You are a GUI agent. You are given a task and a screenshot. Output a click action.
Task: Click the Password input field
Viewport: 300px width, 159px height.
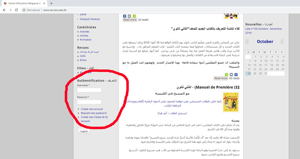(89, 102)
